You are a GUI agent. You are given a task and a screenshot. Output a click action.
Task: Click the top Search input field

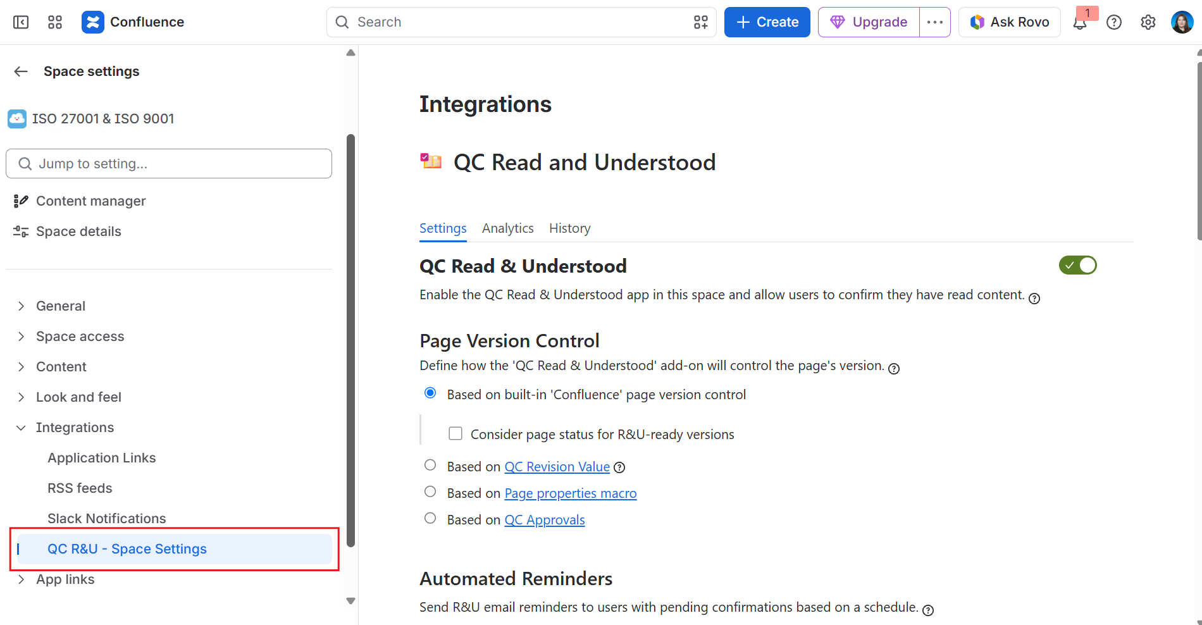pyautogui.click(x=521, y=22)
